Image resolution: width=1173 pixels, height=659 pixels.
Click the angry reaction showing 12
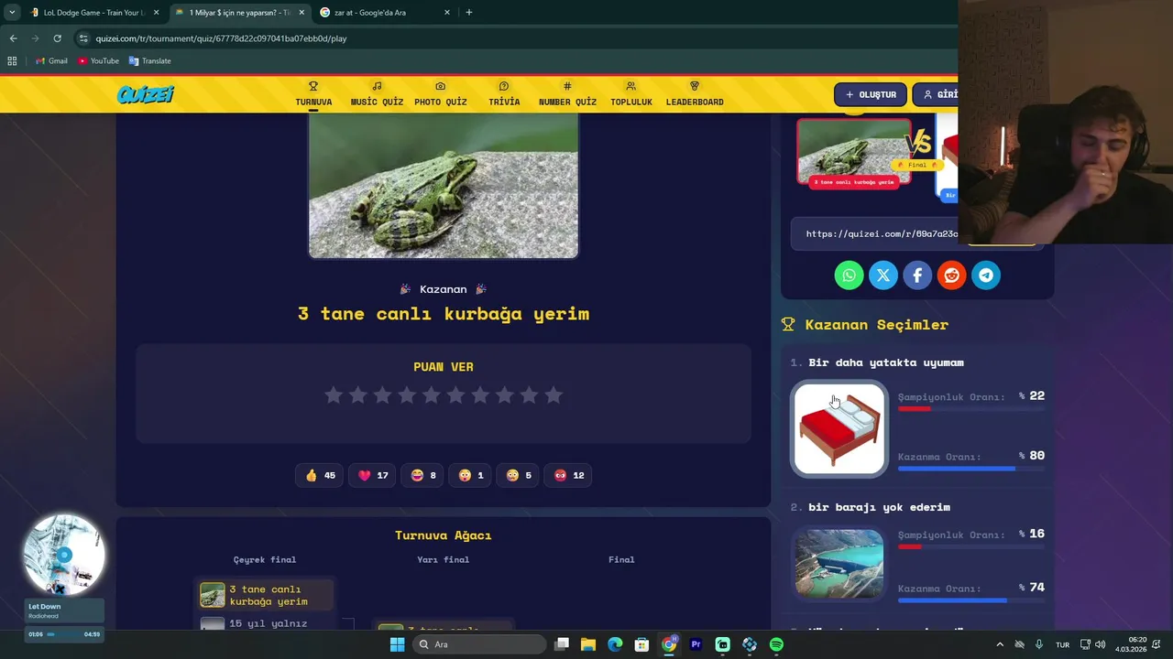tap(569, 475)
